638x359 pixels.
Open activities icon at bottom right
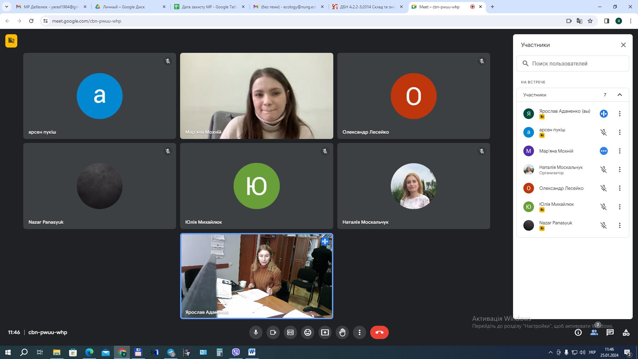(x=626, y=332)
